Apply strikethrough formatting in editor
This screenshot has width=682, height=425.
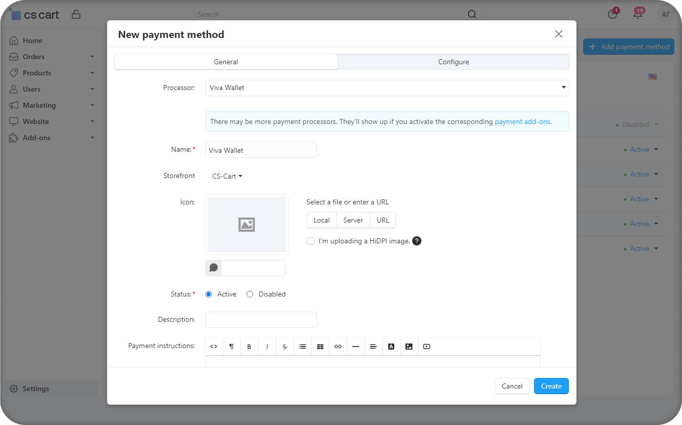pyautogui.click(x=284, y=347)
